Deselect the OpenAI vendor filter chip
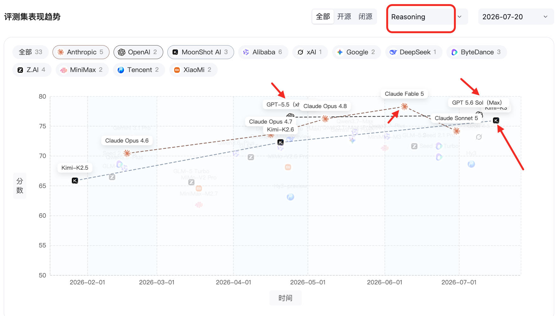 point(138,52)
